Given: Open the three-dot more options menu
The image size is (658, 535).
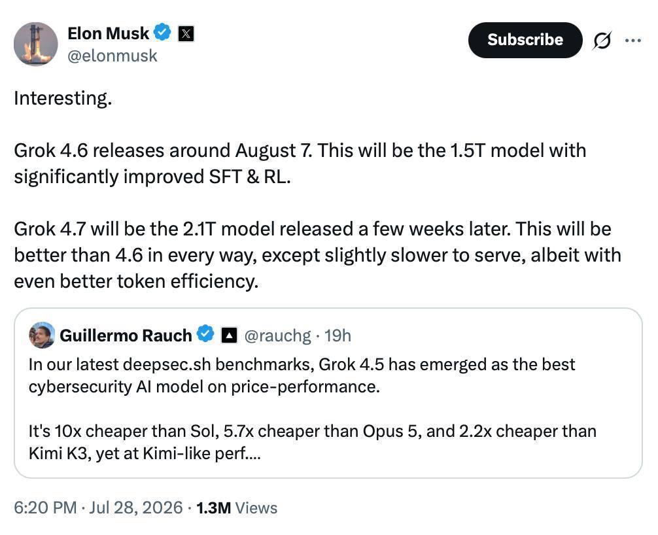Looking at the screenshot, I should (633, 41).
